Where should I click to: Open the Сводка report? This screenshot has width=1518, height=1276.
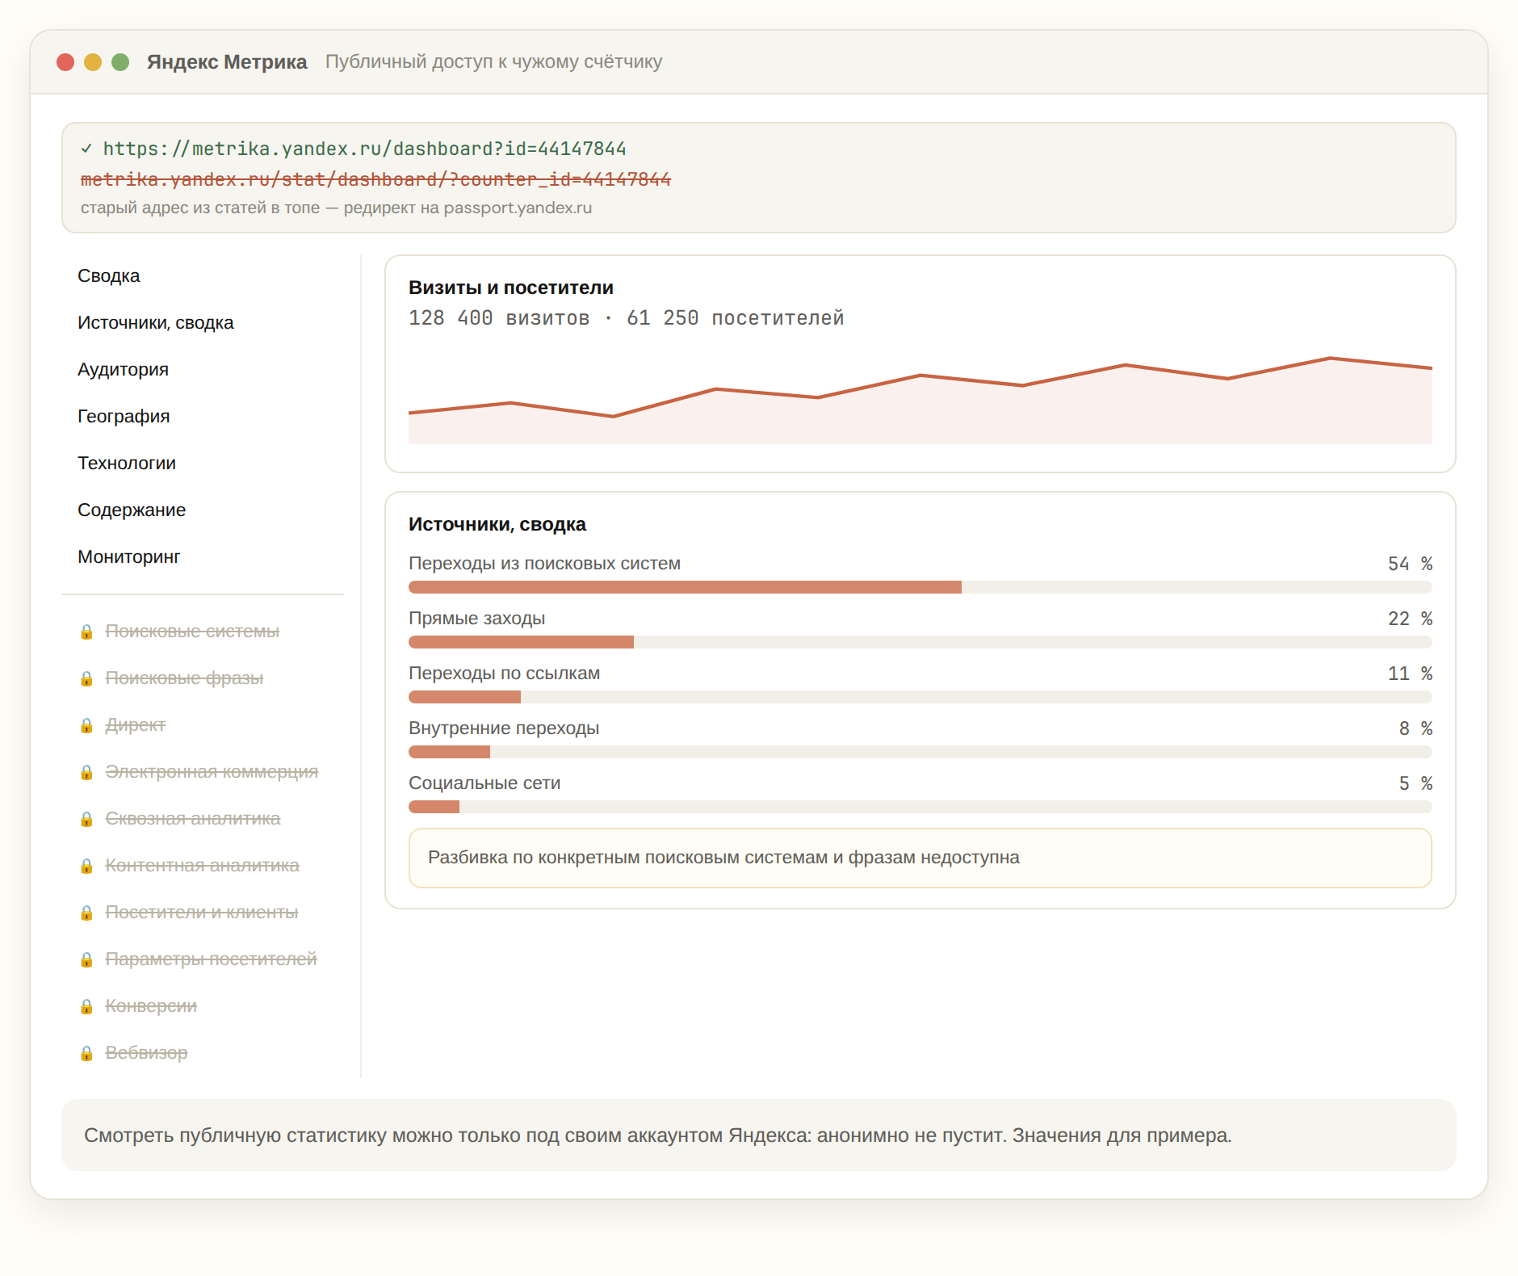[109, 276]
